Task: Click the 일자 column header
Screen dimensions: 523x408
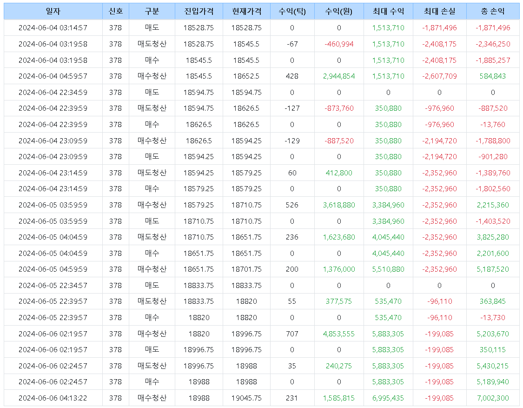Action: 53,11
